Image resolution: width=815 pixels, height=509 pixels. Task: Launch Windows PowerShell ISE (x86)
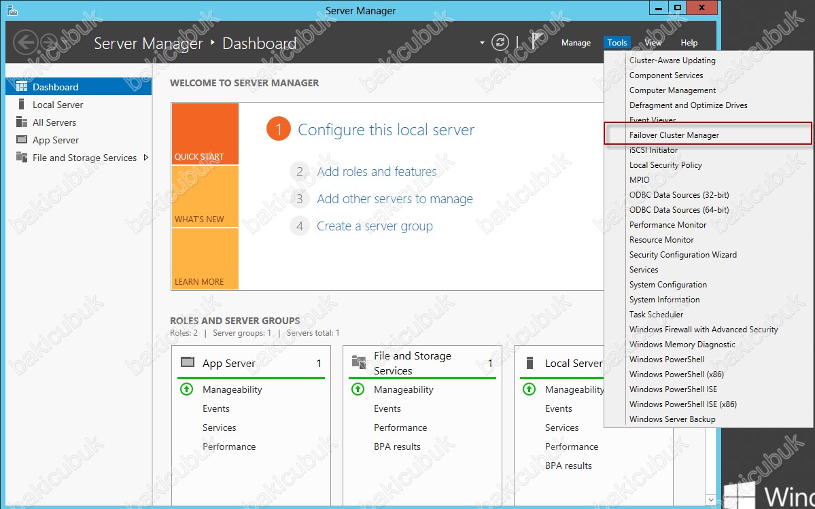point(683,404)
